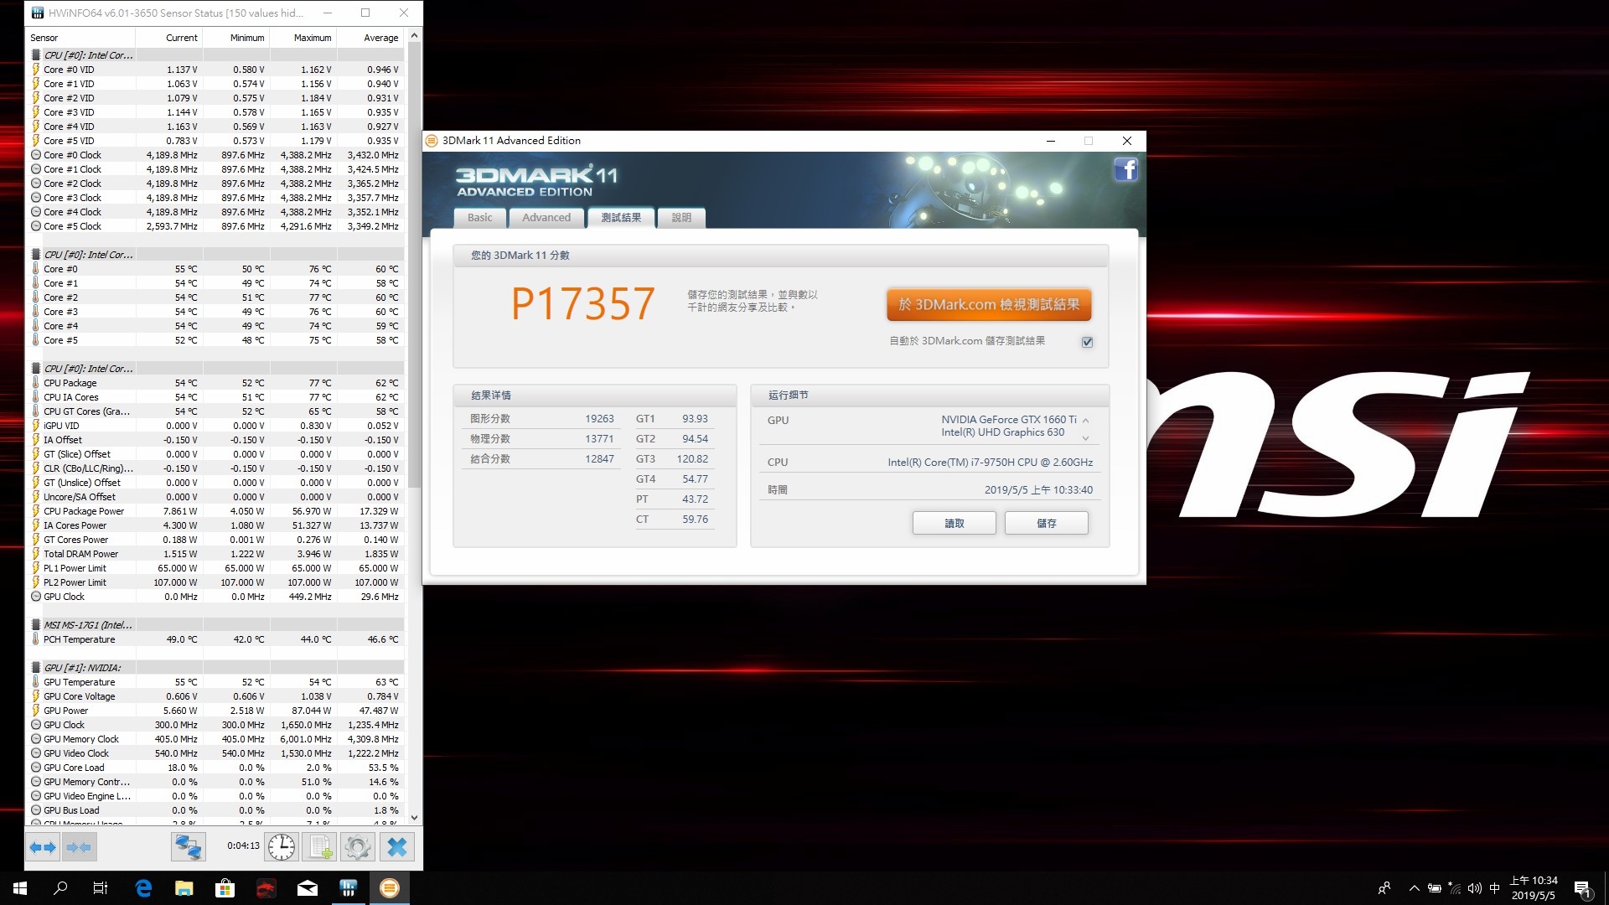Switch to the Advanced tab in 3DMark 11

(x=546, y=217)
